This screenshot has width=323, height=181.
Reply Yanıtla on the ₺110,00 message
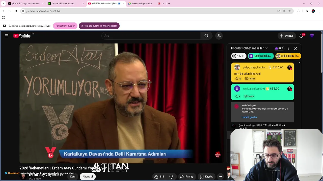[250, 79]
